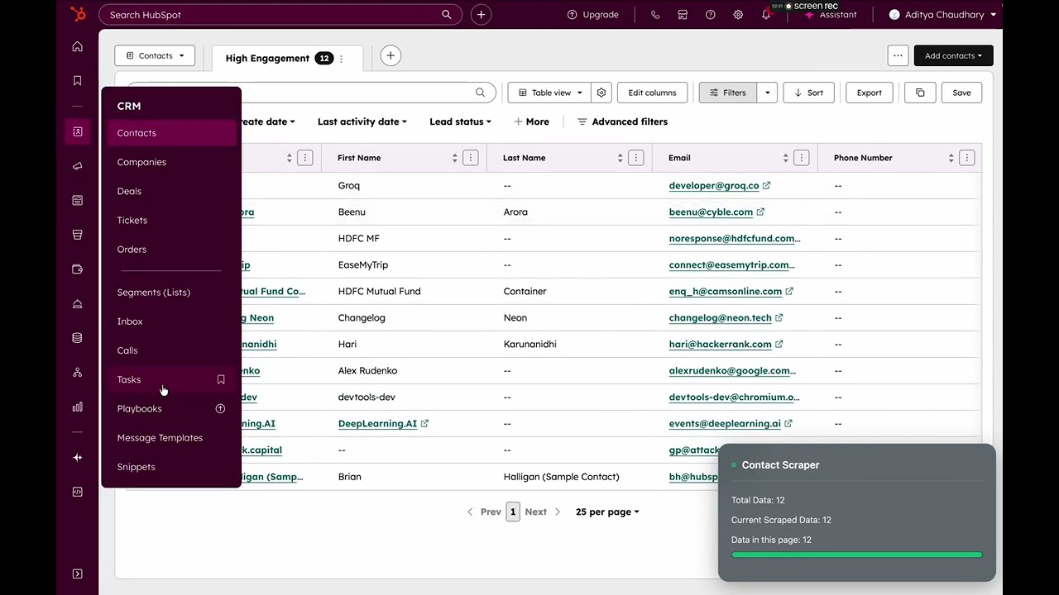Viewport: 1059px width, 595px height.
Task: Sort by the Phone Number column arrows
Action: click(951, 158)
